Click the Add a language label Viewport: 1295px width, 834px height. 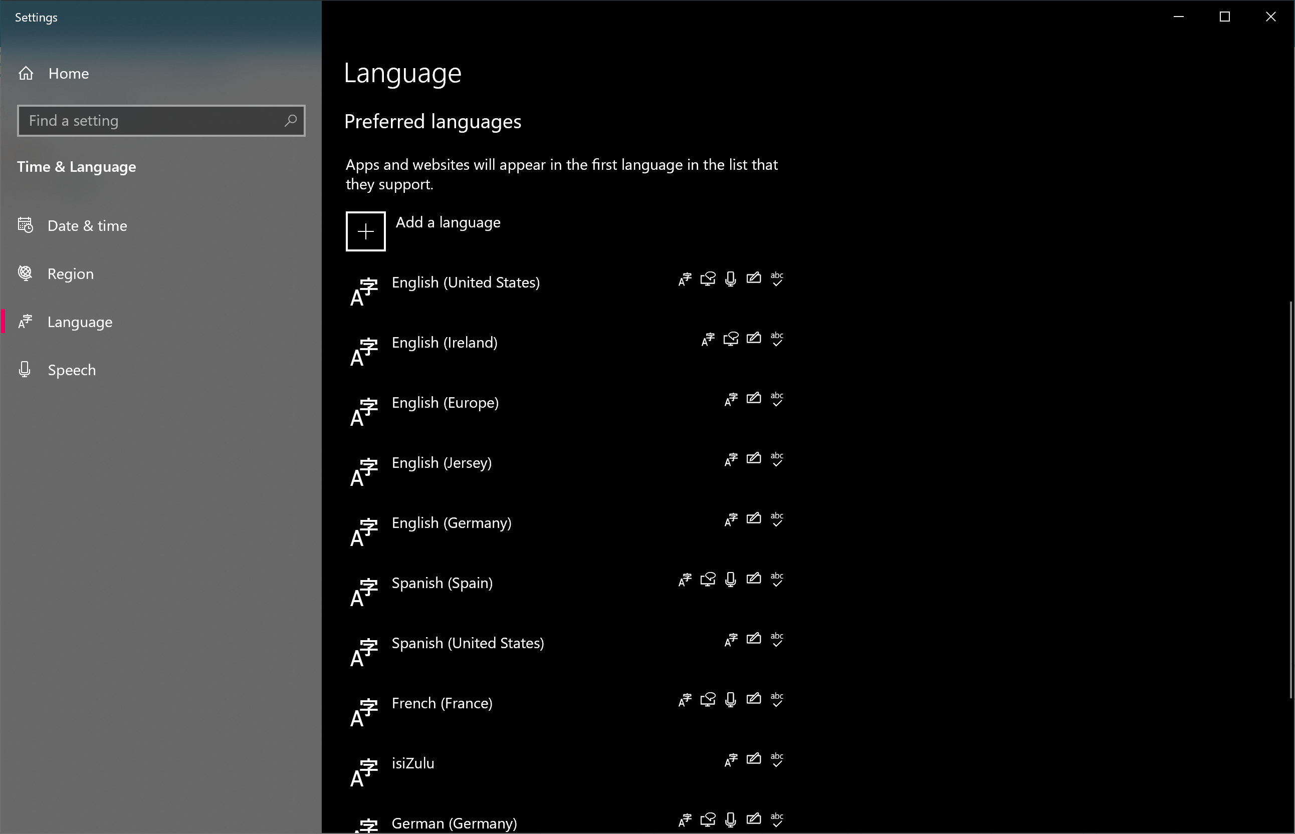pyautogui.click(x=448, y=222)
